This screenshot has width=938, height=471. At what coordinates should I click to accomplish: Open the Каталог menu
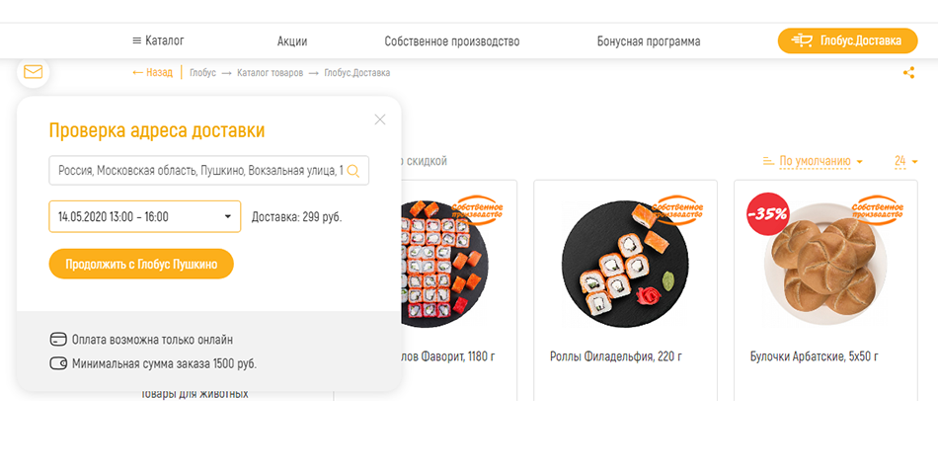159,40
